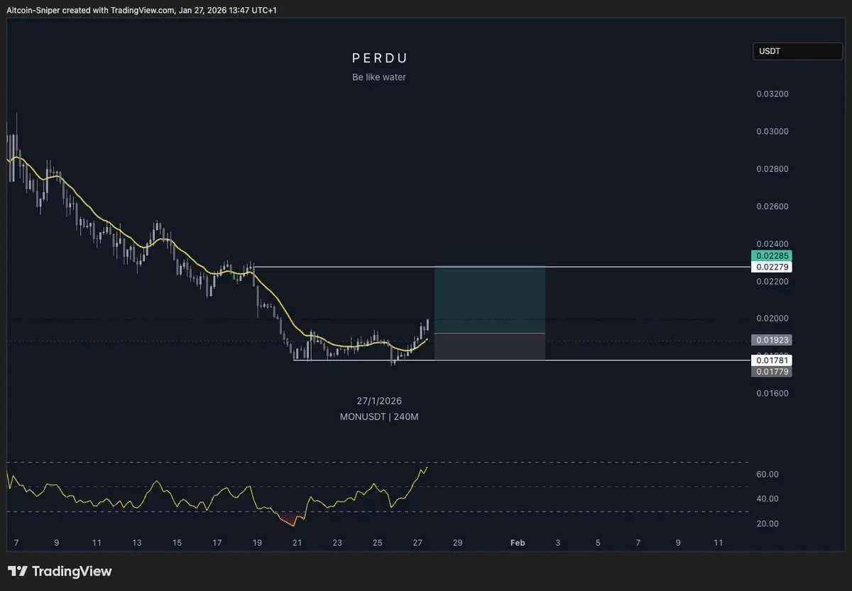
Task: Click the 3 date on time axis
Action: click(x=557, y=543)
